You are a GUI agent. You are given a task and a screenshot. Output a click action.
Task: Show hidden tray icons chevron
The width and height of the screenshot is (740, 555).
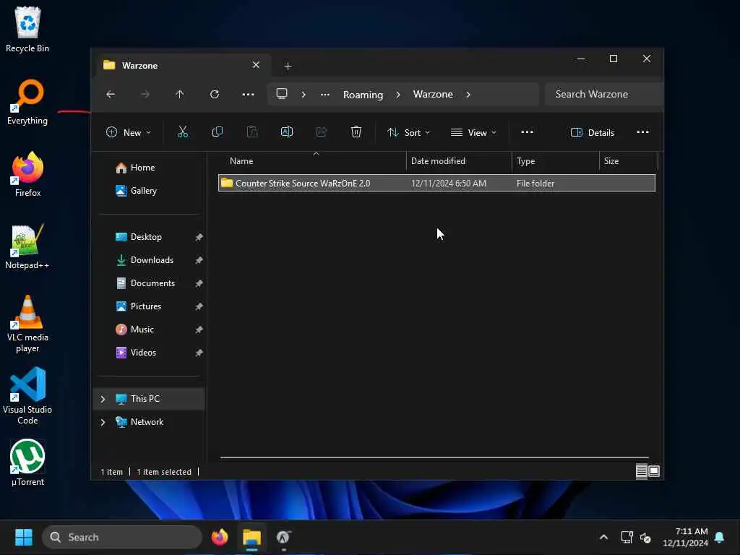point(603,537)
